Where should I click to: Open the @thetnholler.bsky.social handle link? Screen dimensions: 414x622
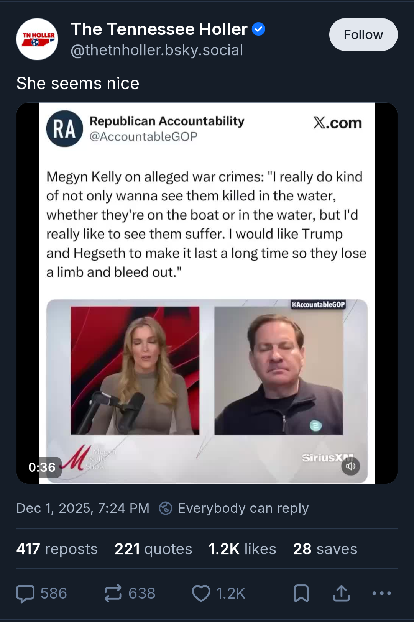tap(157, 50)
